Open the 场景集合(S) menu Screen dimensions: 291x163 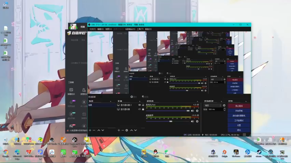(x=130, y=29)
